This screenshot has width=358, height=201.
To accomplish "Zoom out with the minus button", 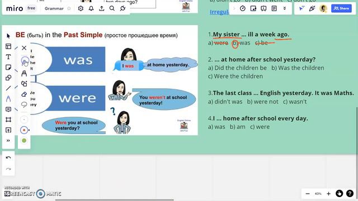I will point(308,194).
